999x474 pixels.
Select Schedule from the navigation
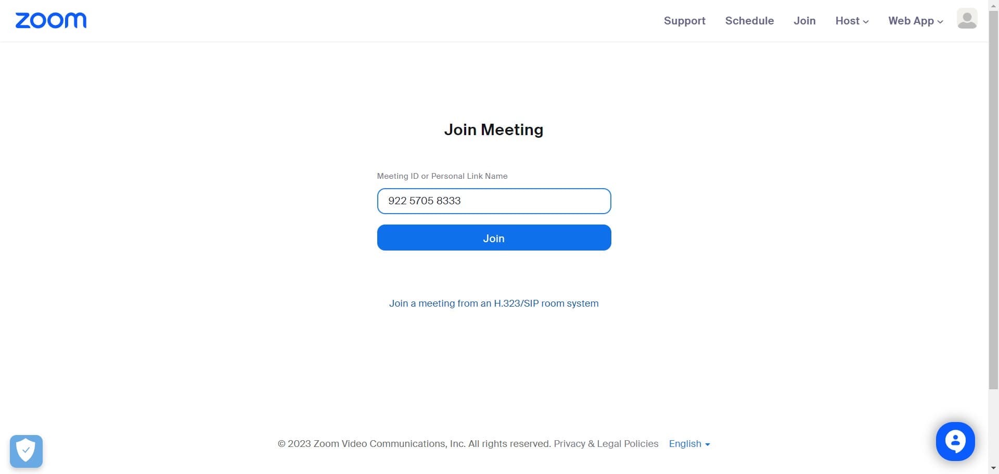coord(749,21)
